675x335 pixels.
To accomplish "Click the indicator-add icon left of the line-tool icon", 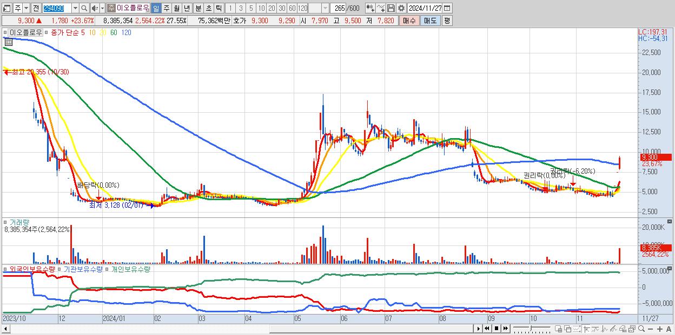I will click(370, 8).
